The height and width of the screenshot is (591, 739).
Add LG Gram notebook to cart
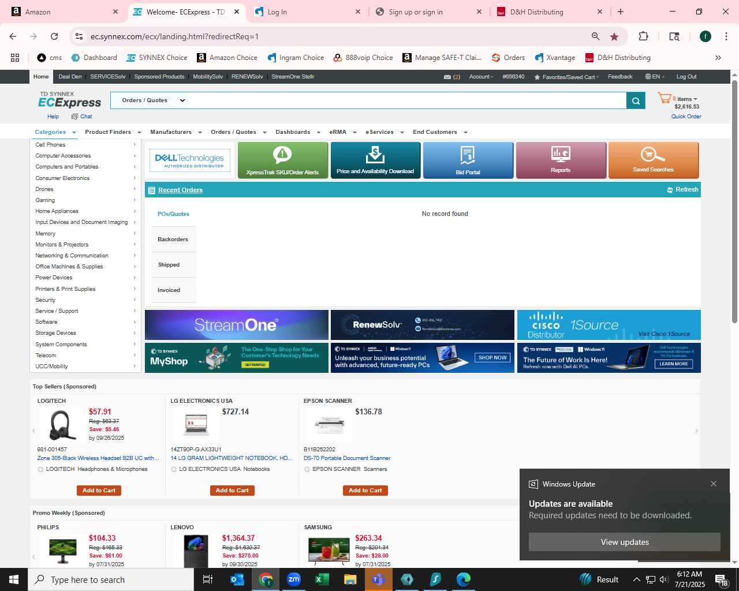[232, 491]
